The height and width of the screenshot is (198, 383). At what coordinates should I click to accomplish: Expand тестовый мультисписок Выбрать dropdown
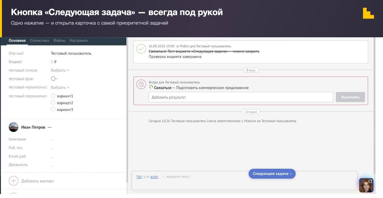[x=60, y=87]
